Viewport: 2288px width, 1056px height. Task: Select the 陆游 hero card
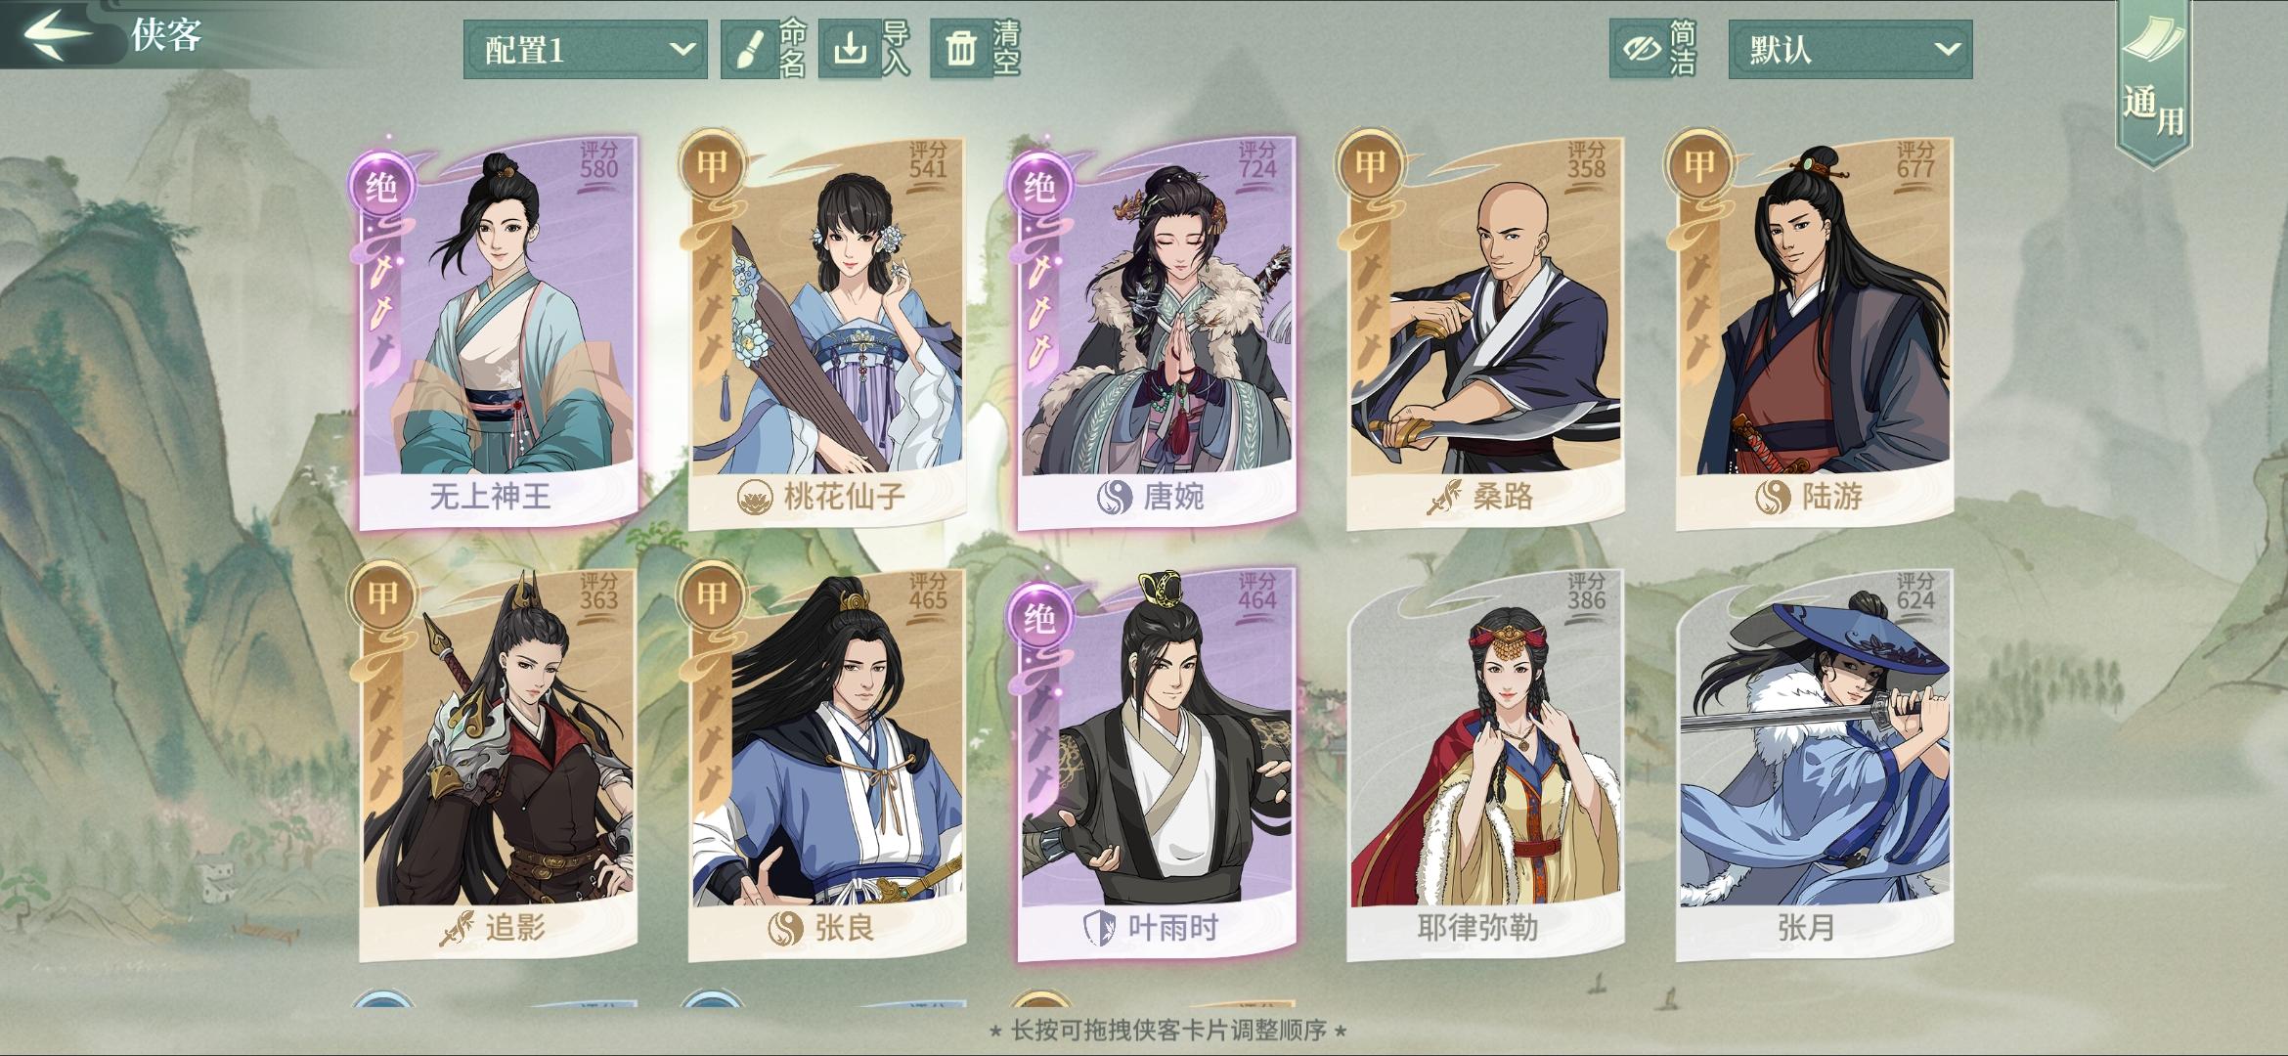[1814, 332]
